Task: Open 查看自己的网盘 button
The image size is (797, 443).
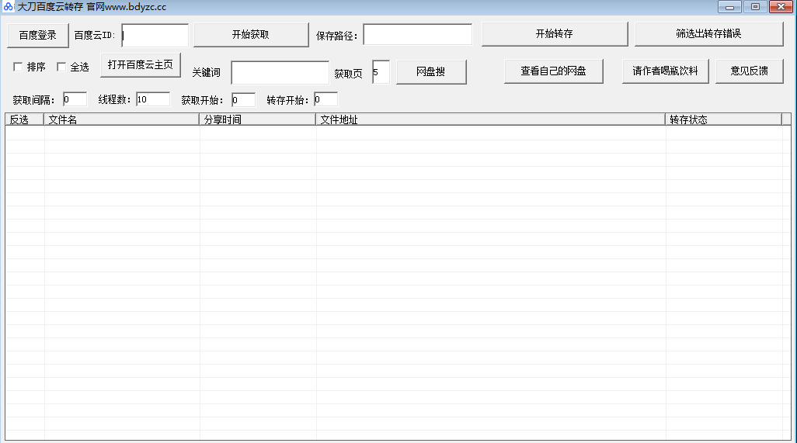Action: pyautogui.click(x=553, y=71)
